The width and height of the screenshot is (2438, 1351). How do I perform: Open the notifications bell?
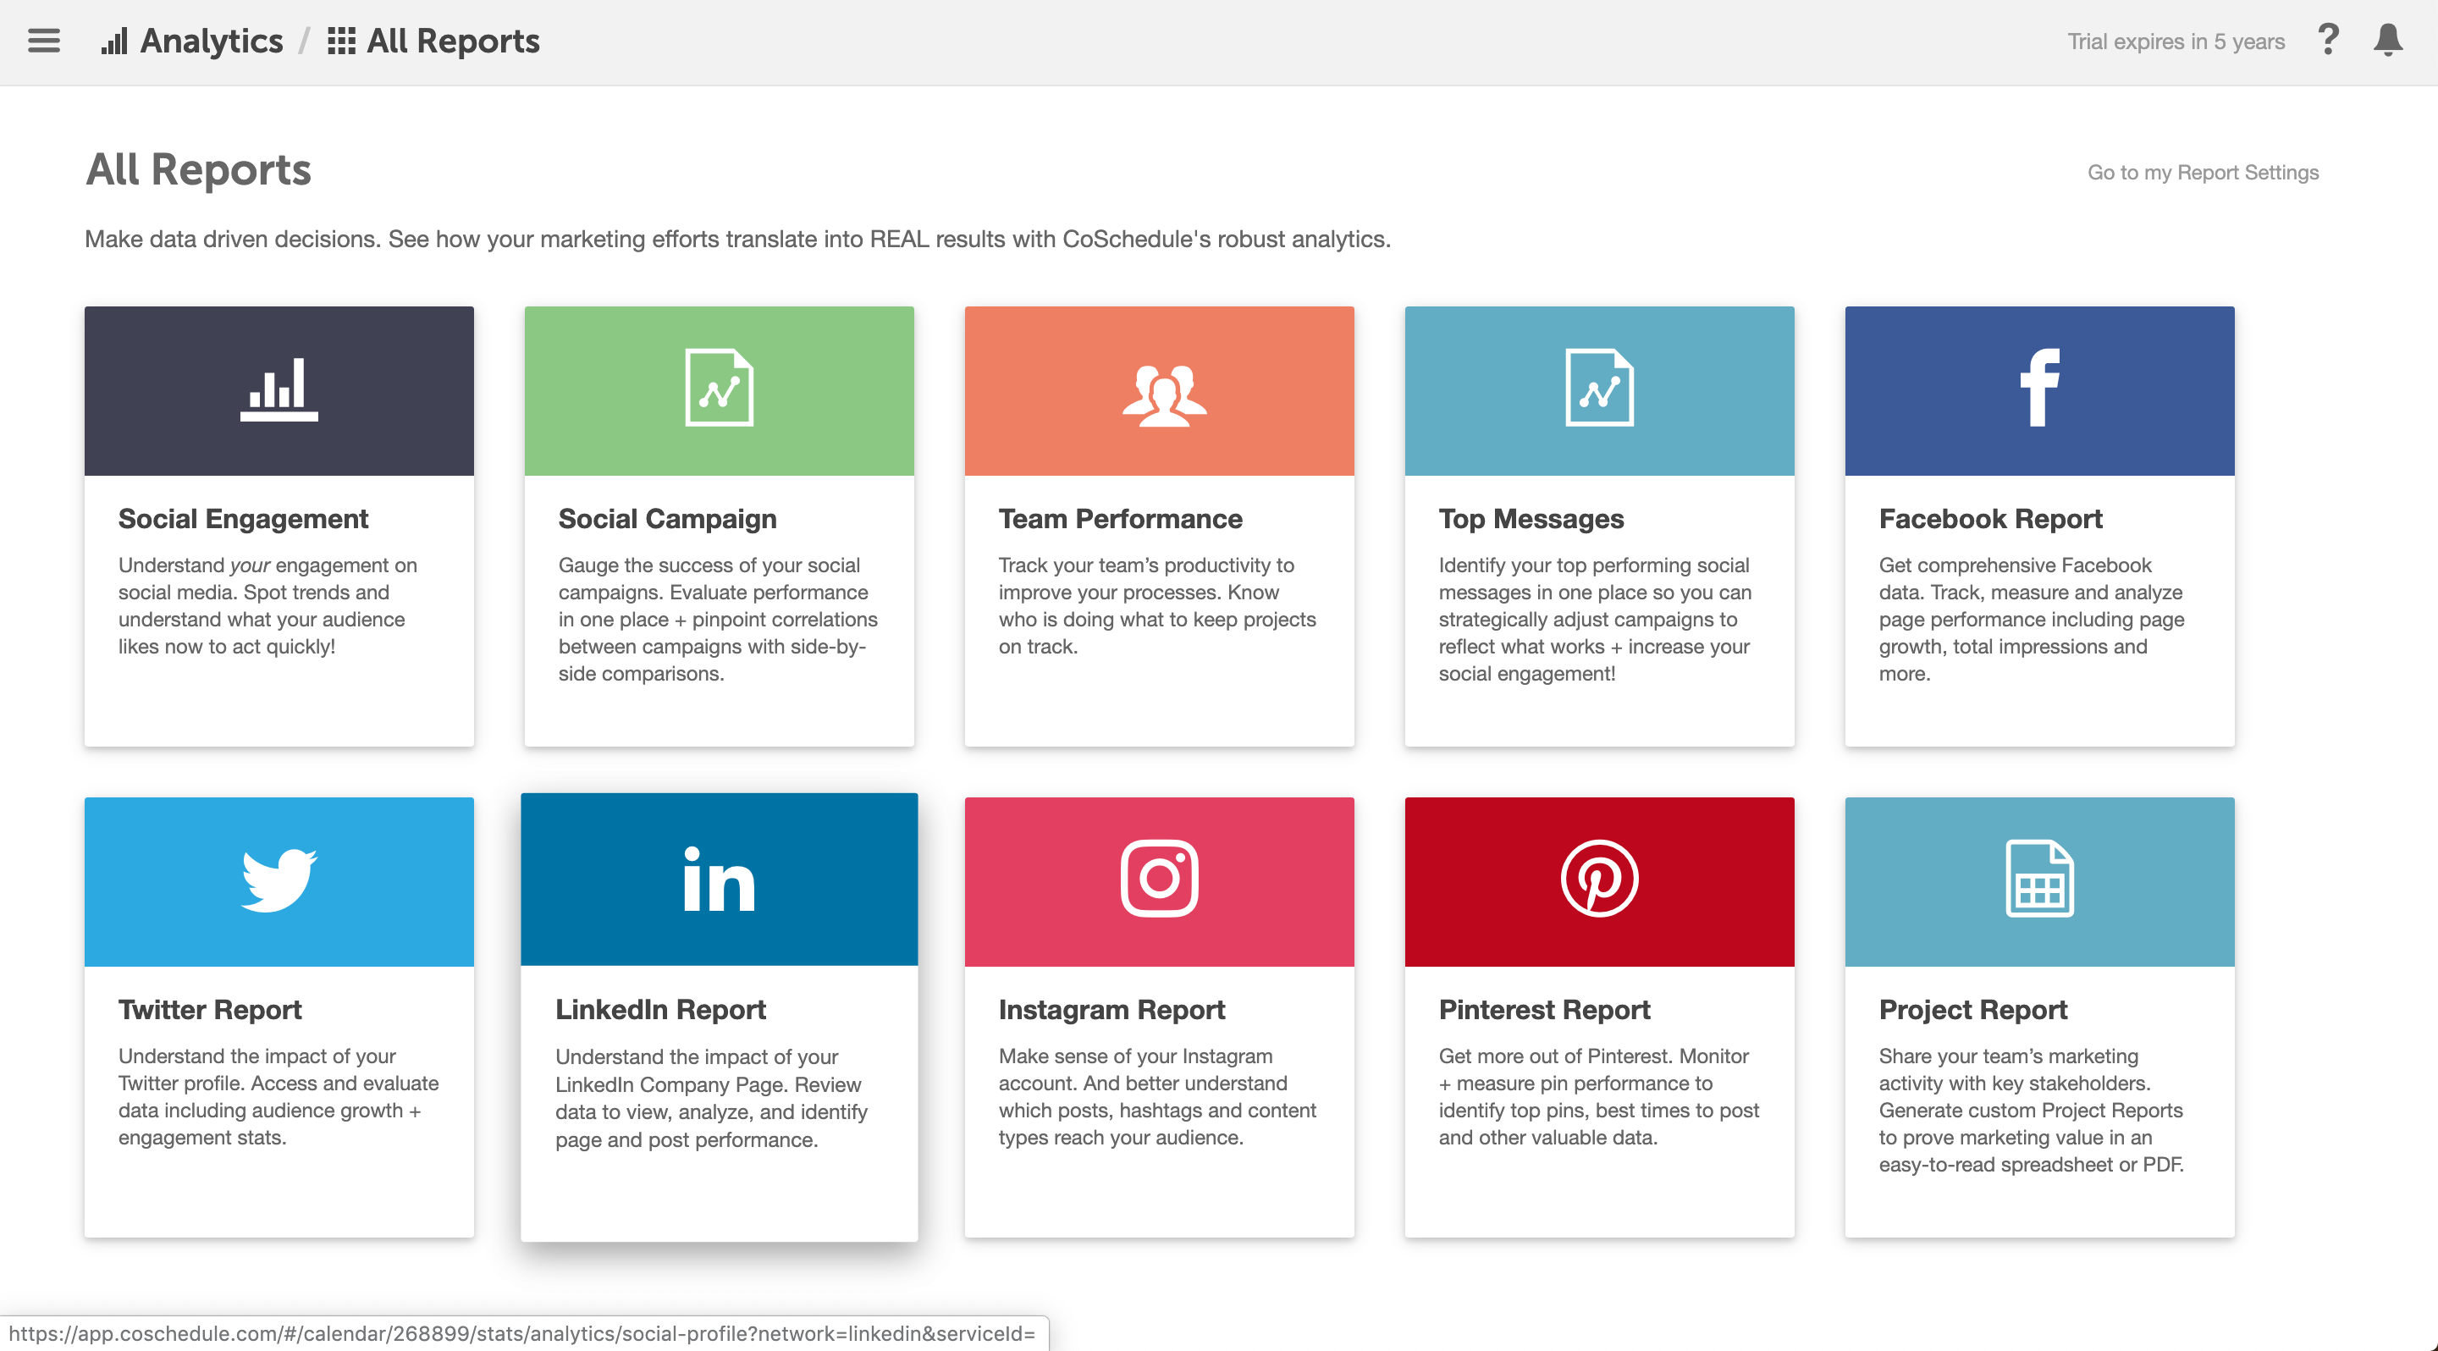pyautogui.click(x=2388, y=40)
